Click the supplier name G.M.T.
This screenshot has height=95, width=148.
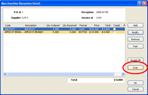(25, 18)
